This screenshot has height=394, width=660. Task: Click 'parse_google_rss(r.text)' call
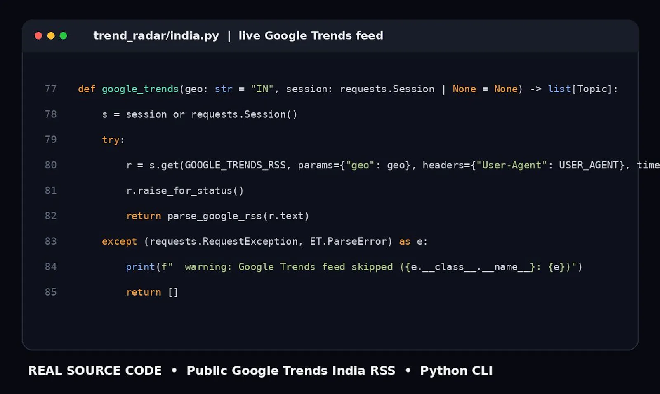(x=238, y=216)
